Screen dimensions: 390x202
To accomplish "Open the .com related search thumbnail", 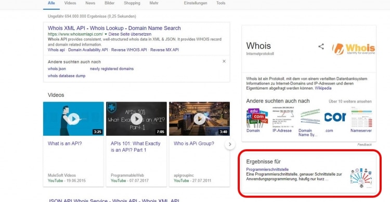I will tap(335, 117).
